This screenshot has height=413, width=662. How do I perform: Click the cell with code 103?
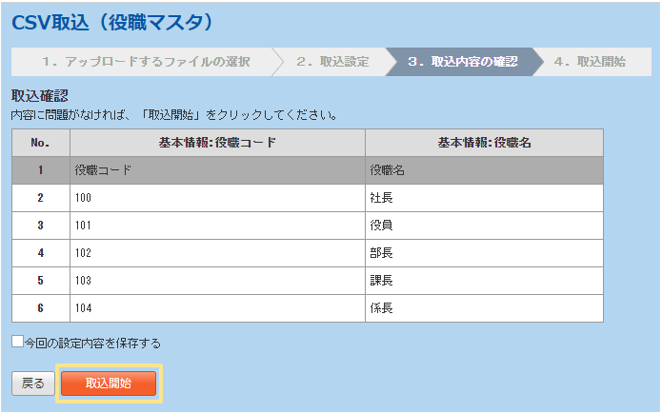point(216,281)
